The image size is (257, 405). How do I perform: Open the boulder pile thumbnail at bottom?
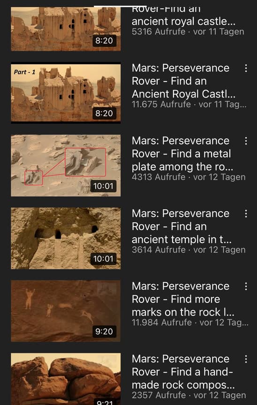pyautogui.click(x=66, y=379)
